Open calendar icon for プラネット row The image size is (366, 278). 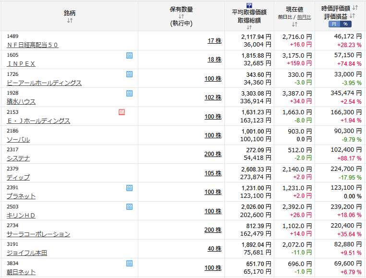pyautogui.click(x=129, y=188)
